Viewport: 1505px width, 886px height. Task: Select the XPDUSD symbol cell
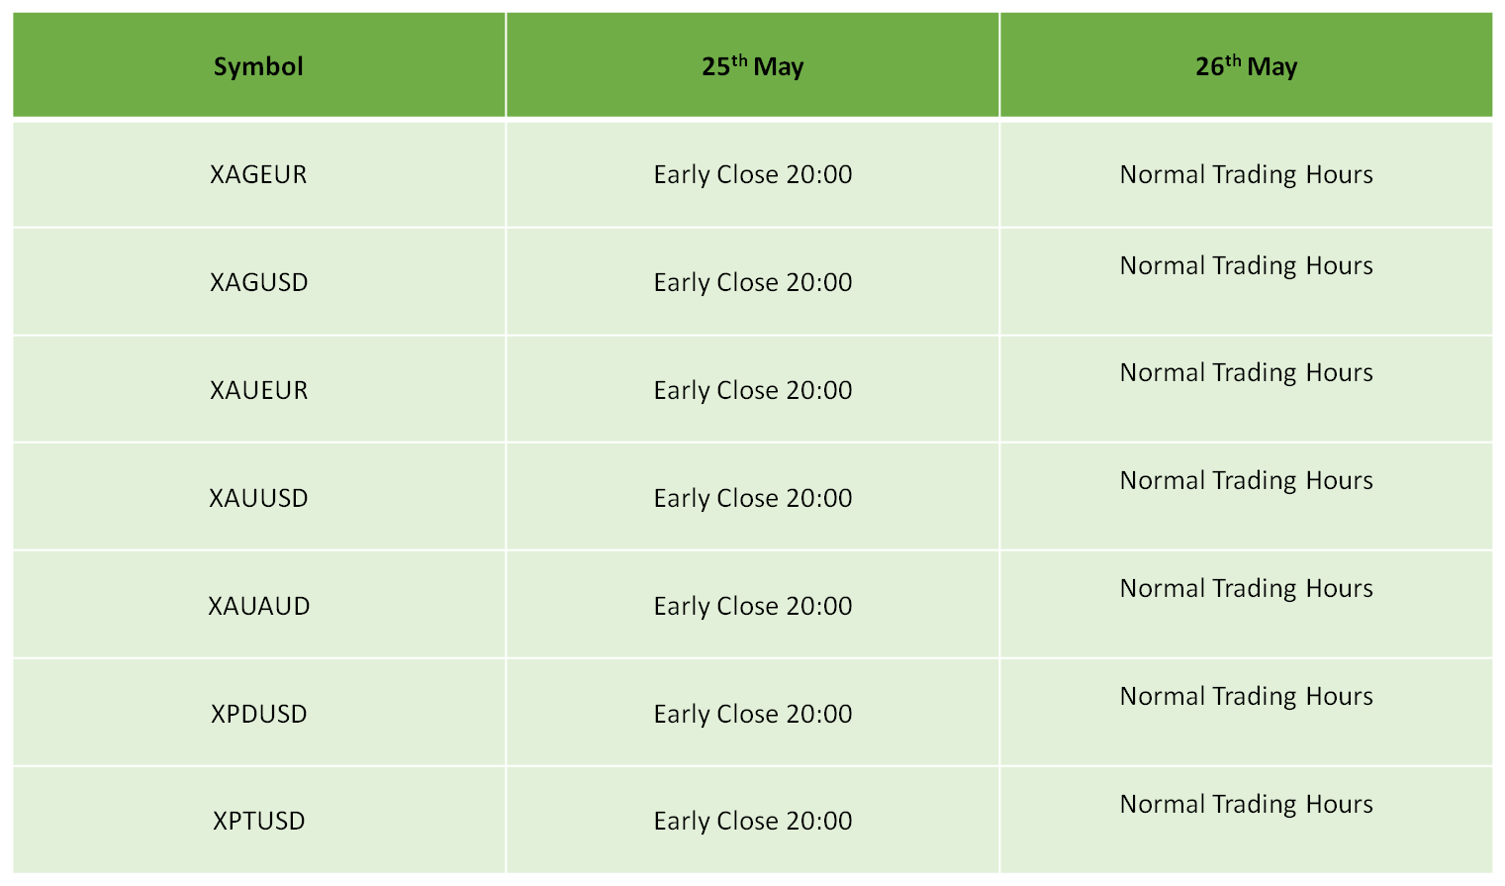pos(258,714)
